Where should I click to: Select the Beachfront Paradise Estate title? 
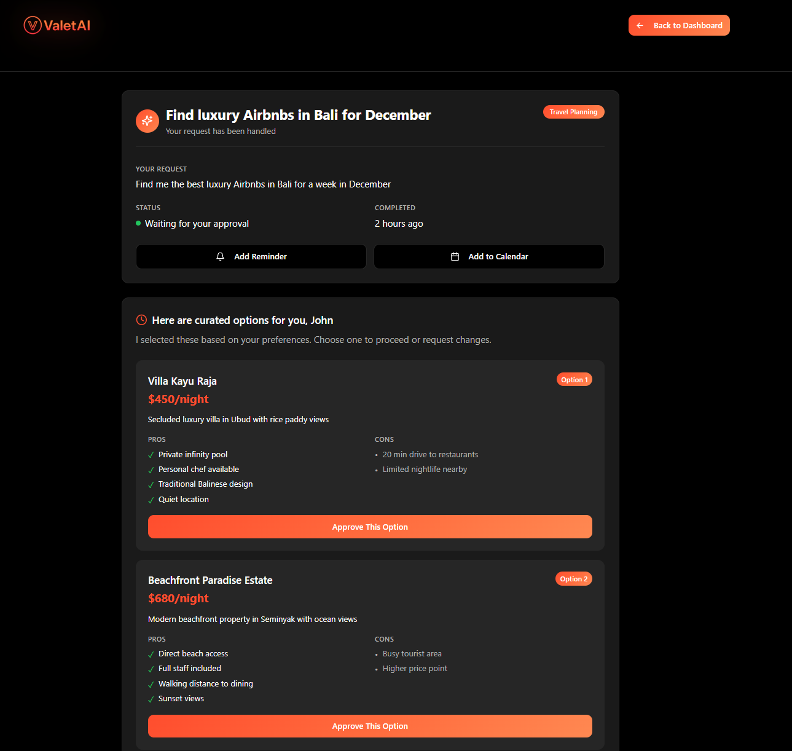point(210,580)
